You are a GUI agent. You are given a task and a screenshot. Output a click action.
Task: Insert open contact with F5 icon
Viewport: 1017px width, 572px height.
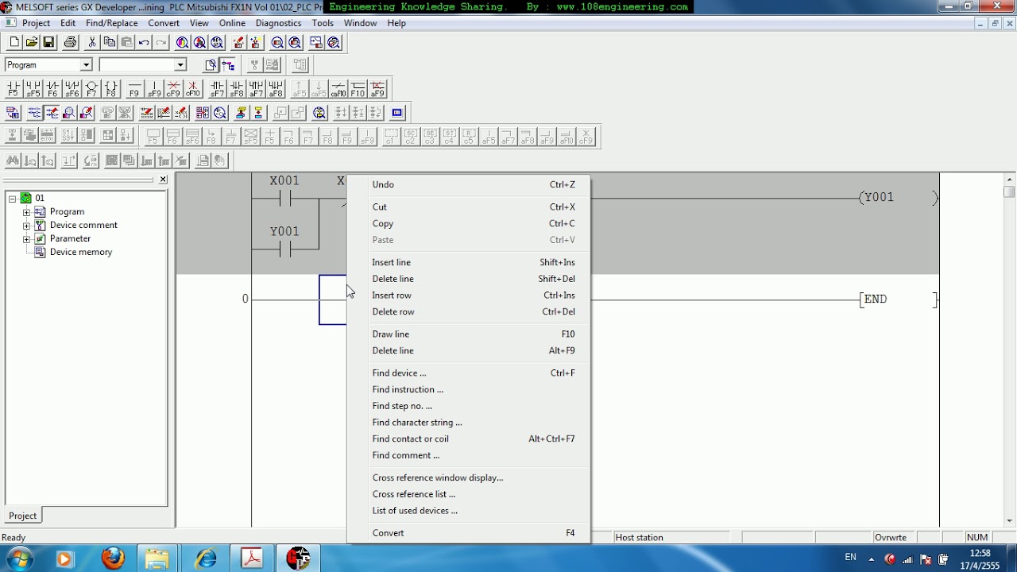click(14, 88)
